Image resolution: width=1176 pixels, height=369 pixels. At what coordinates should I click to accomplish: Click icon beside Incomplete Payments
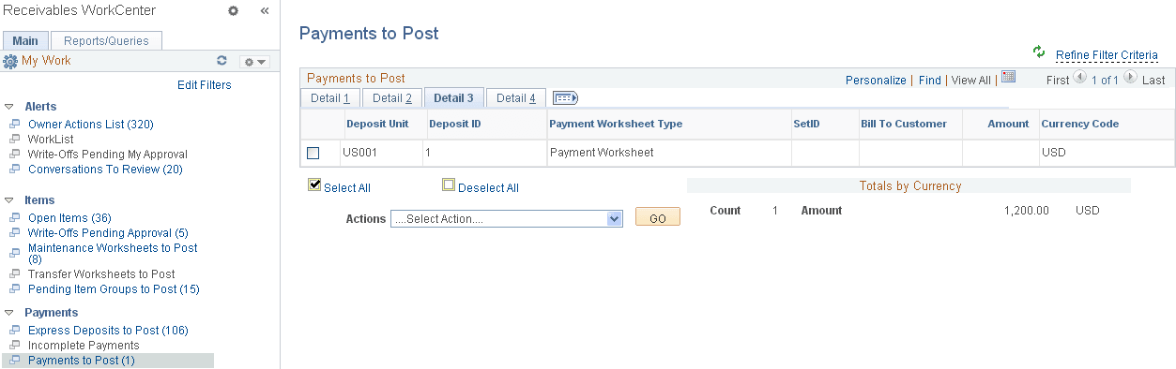(14, 345)
